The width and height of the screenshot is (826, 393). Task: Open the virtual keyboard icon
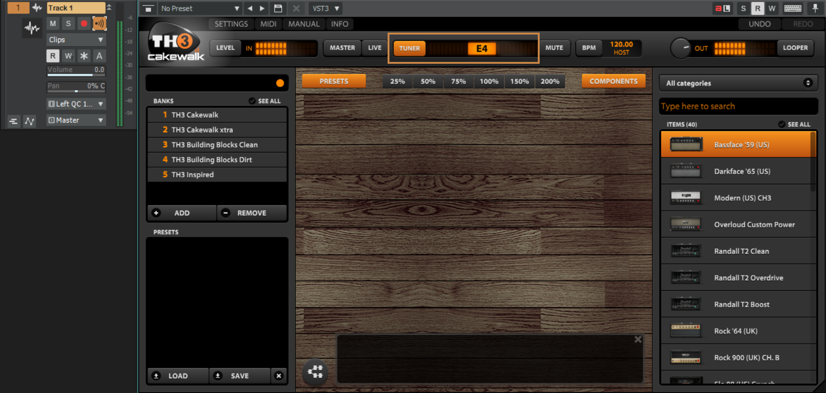[793, 8]
